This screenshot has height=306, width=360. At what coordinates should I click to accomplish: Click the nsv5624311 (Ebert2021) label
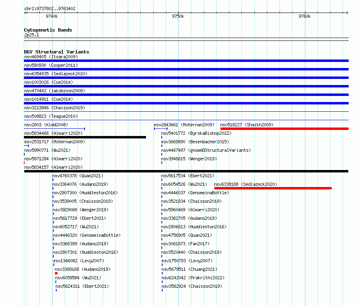(82, 286)
